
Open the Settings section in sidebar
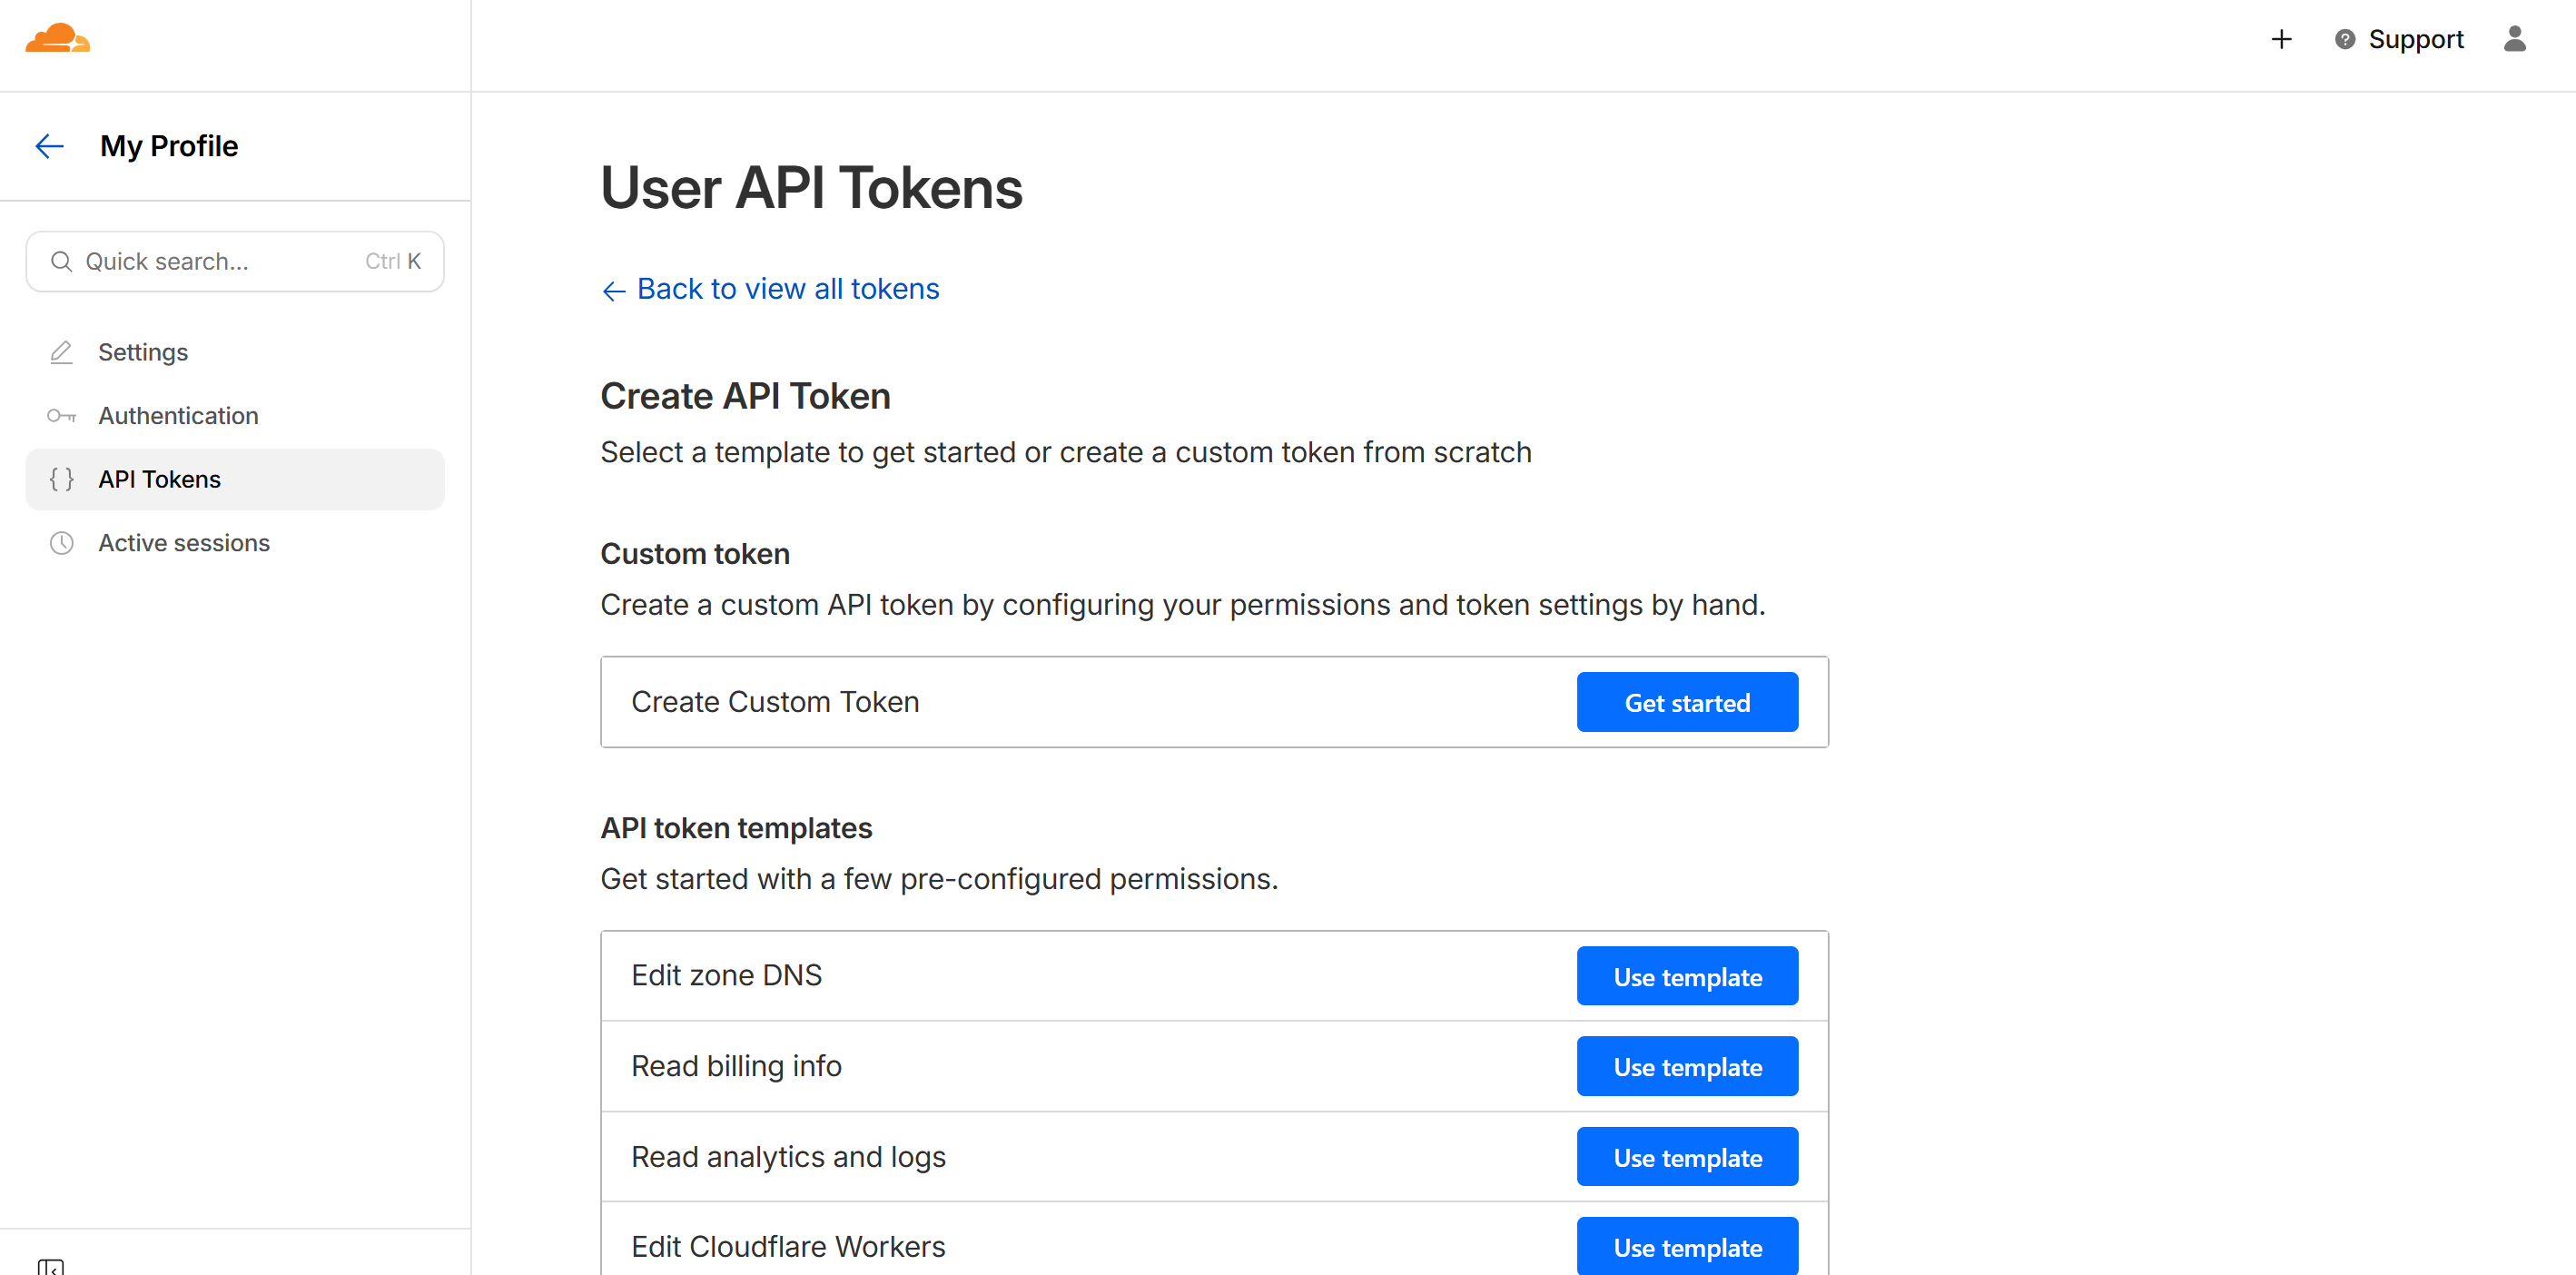(x=143, y=352)
